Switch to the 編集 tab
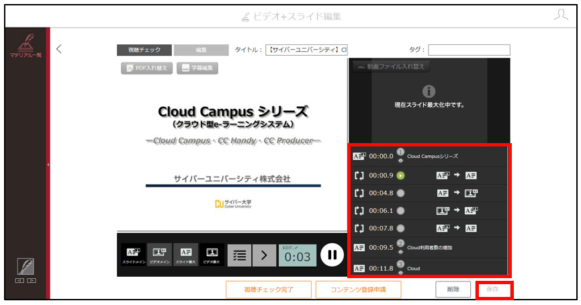The height and width of the screenshot is (305, 581). tap(202, 50)
